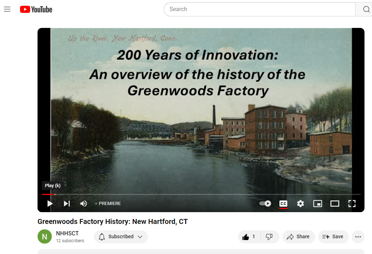Viewport: 372px width, 254px height.
Task: Open video settings gear
Action: tap(301, 204)
